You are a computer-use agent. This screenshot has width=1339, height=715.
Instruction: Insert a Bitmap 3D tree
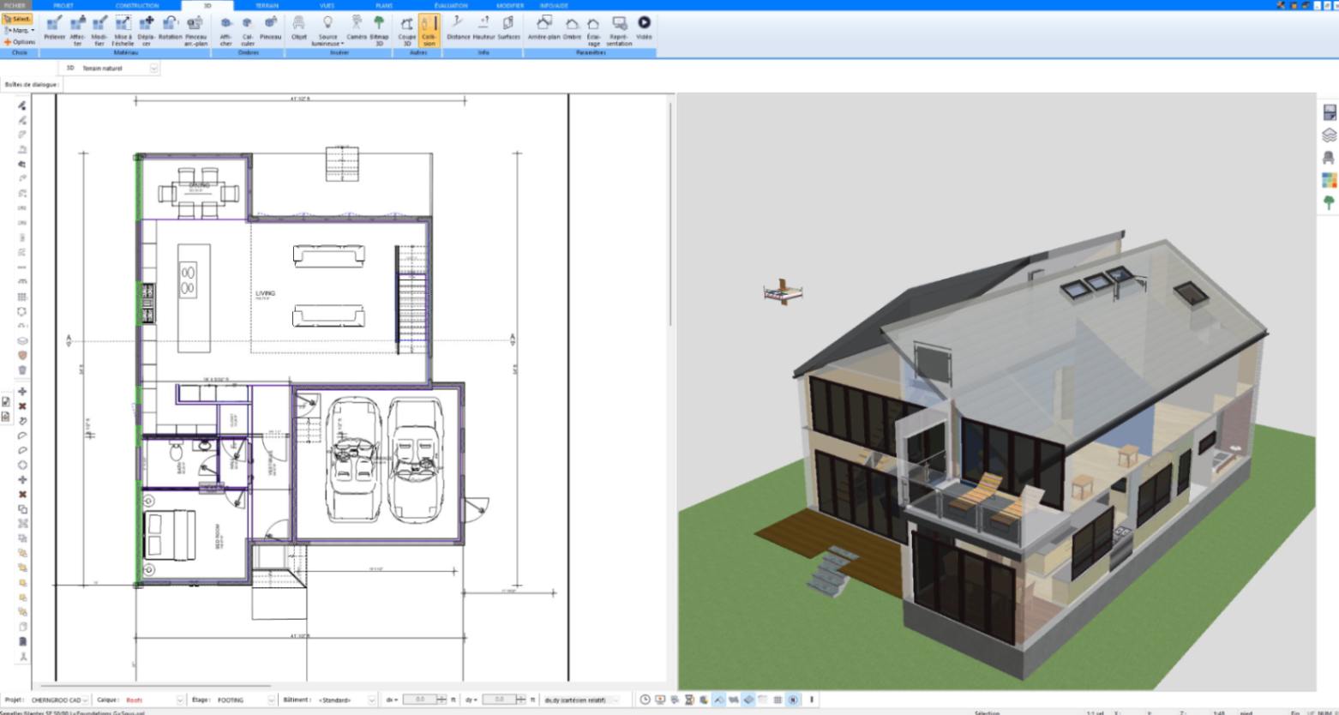379,29
